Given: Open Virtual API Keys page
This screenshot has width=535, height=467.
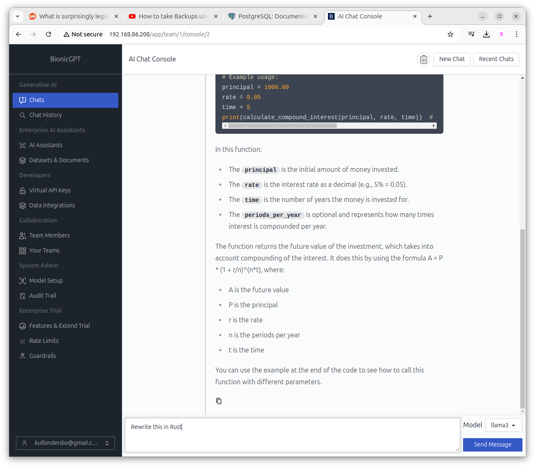Looking at the screenshot, I should coord(50,190).
